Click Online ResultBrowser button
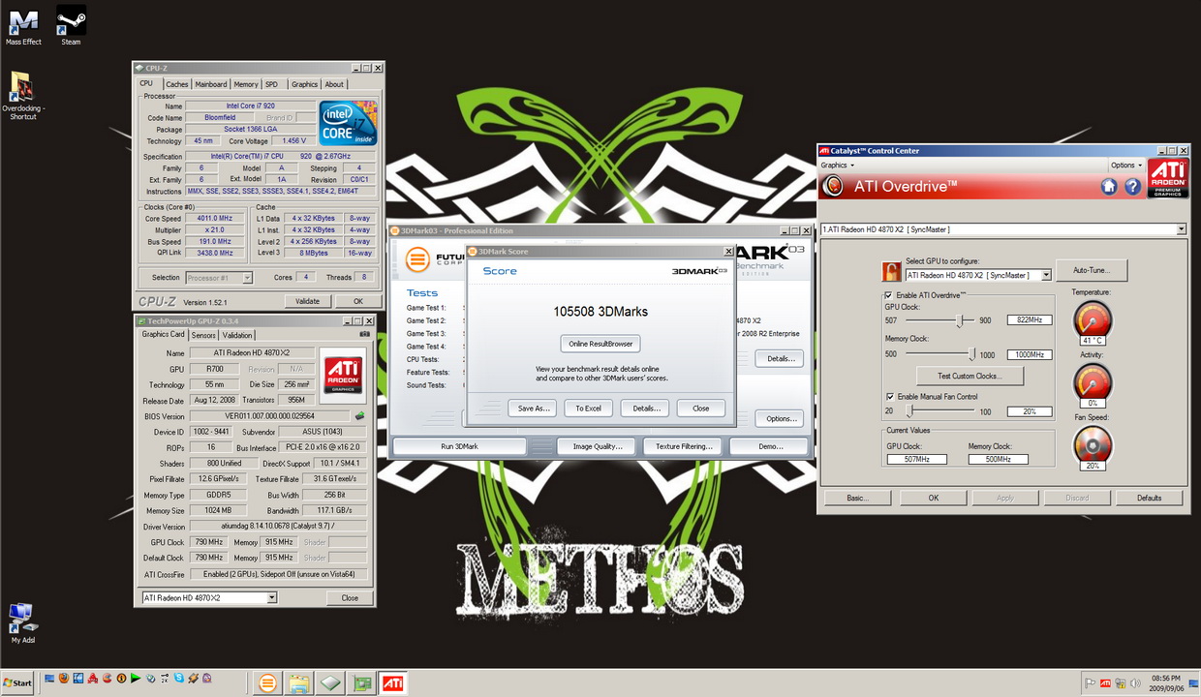The width and height of the screenshot is (1201, 697). [x=600, y=344]
